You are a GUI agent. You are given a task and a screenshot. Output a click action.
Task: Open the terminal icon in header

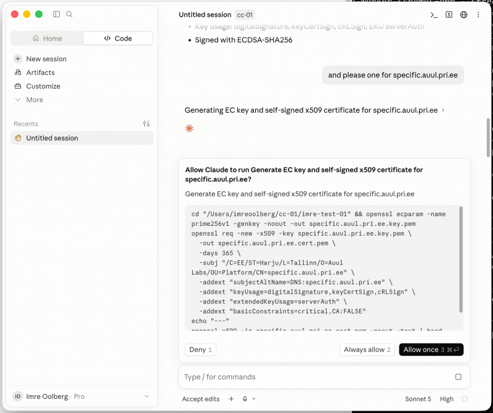(434, 15)
